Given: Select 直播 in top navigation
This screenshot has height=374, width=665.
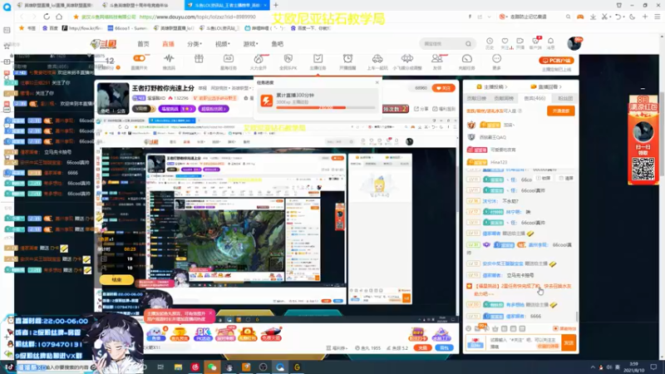Looking at the screenshot, I should pyautogui.click(x=168, y=44).
